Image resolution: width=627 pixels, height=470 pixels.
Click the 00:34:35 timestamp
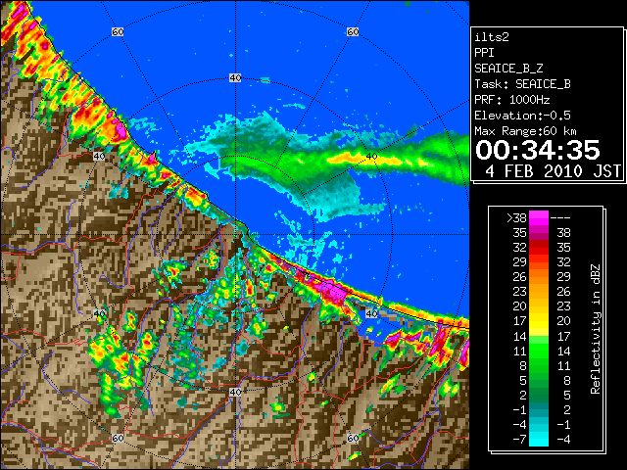click(x=538, y=150)
